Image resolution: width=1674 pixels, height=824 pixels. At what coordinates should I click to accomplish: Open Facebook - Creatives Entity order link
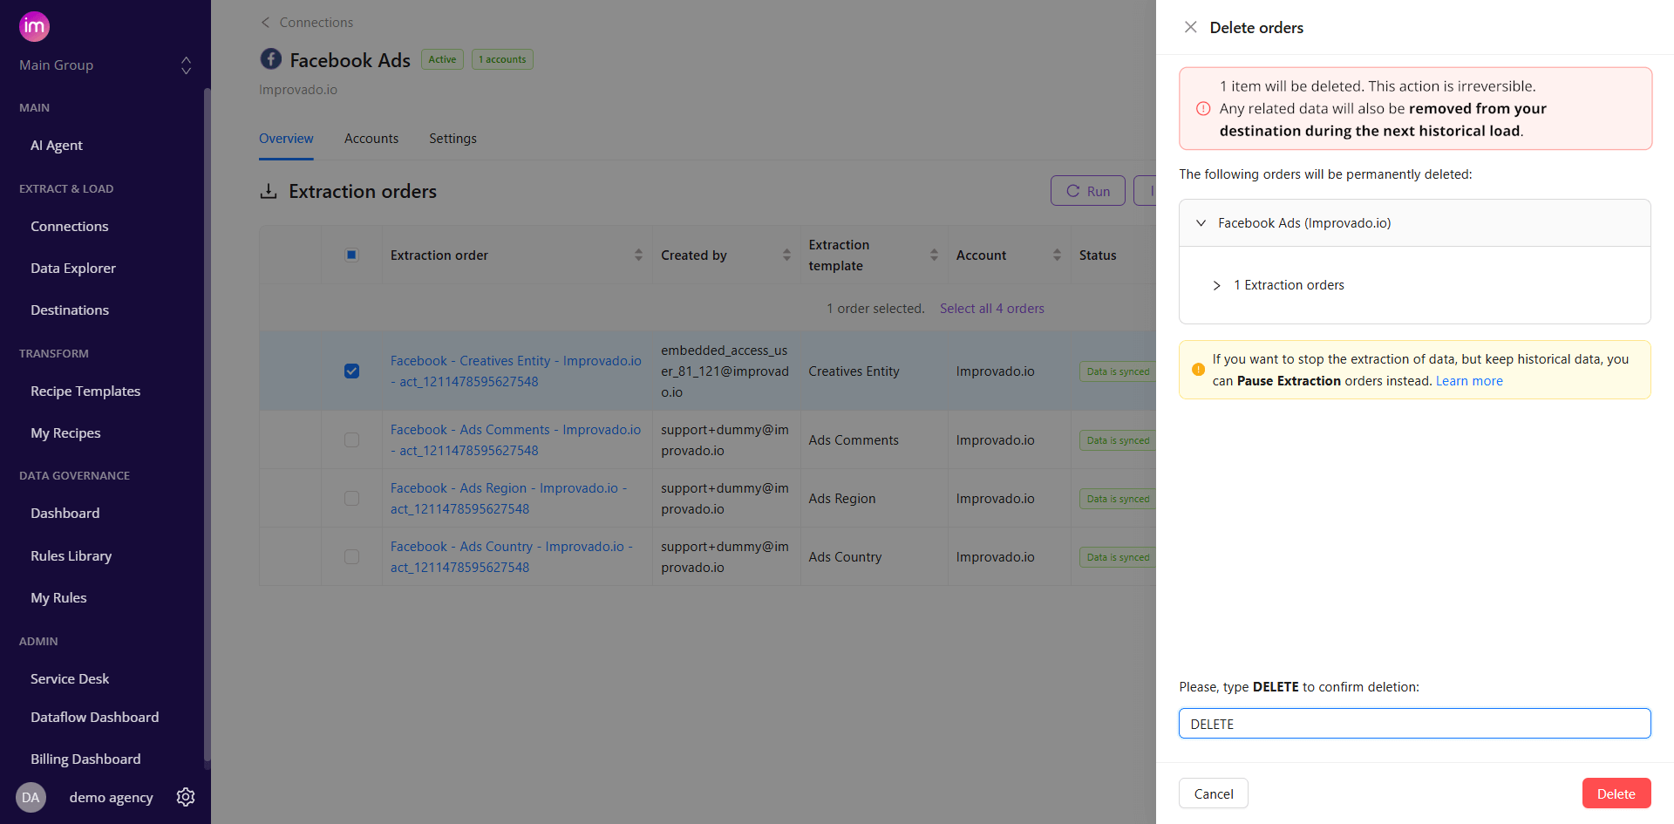[516, 371]
